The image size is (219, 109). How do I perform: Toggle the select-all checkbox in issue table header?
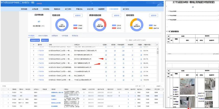3,89
